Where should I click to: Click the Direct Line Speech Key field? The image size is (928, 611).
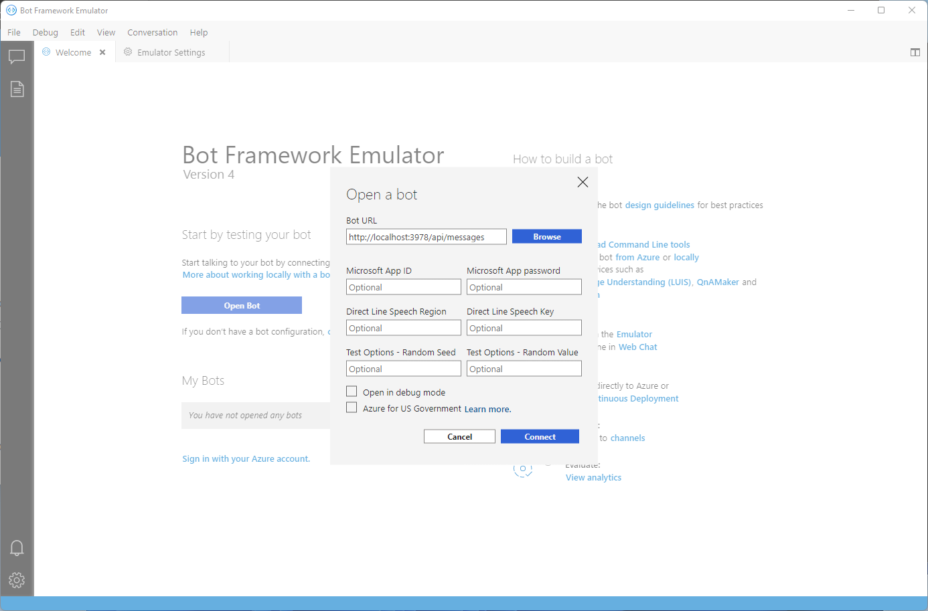[524, 328]
